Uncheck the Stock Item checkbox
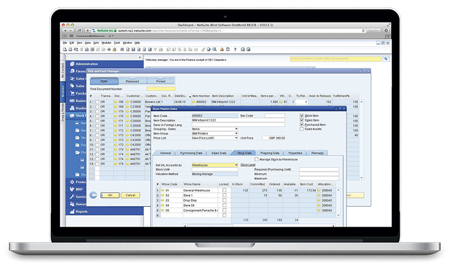Image resolution: width=452 pixels, height=266 pixels. coord(302,115)
